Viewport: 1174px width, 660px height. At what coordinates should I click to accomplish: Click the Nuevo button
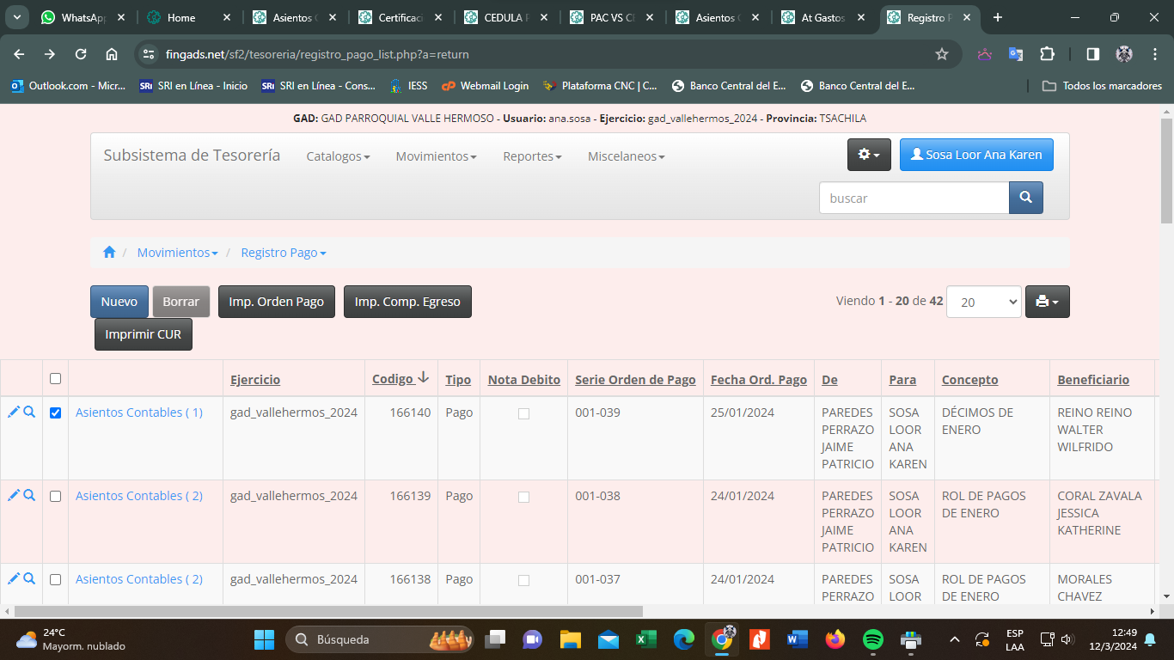click(119, 302)
